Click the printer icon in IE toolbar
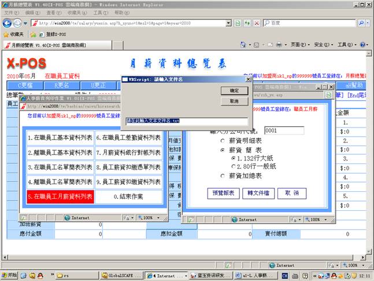 (279, 45)
